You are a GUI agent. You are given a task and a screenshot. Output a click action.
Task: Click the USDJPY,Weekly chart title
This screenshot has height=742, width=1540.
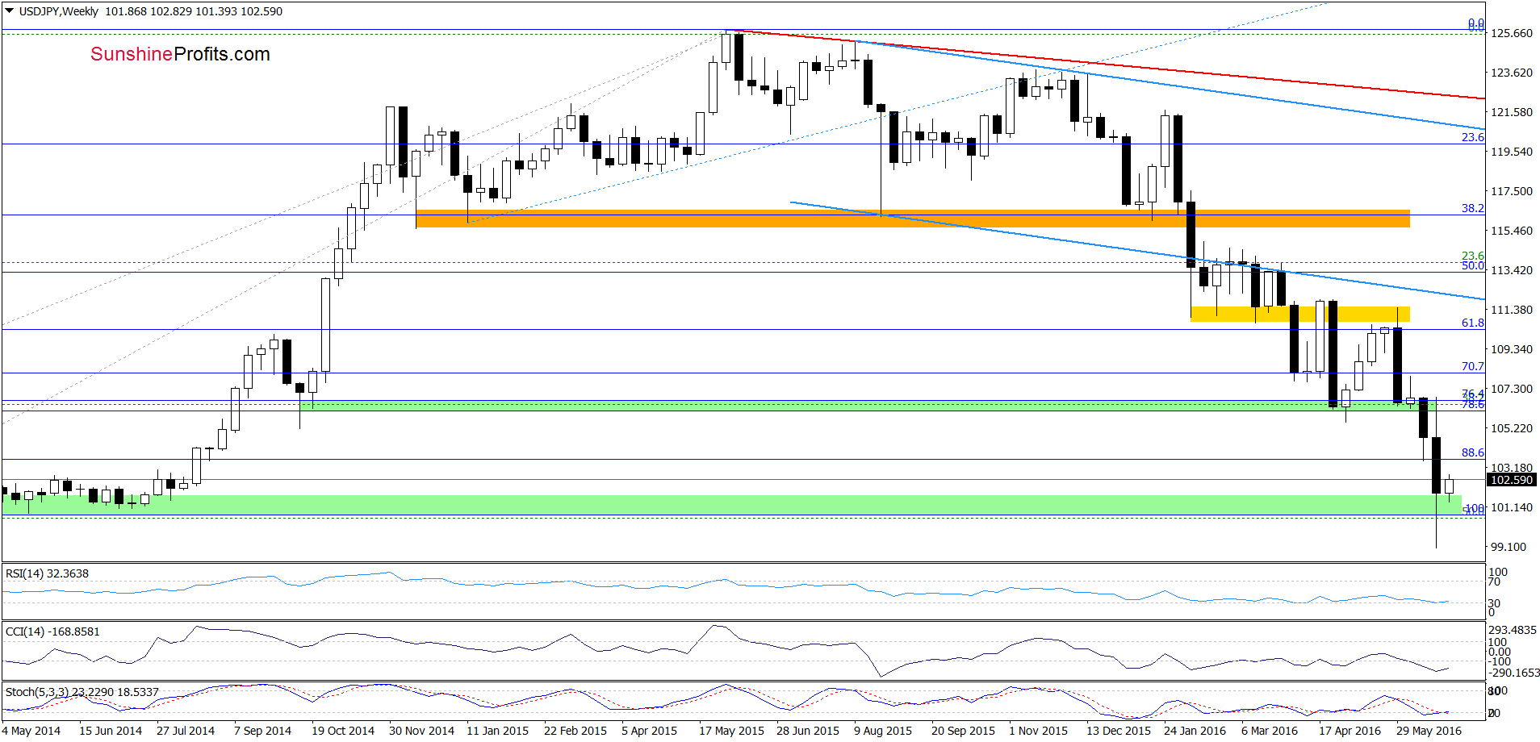(59, 11)
